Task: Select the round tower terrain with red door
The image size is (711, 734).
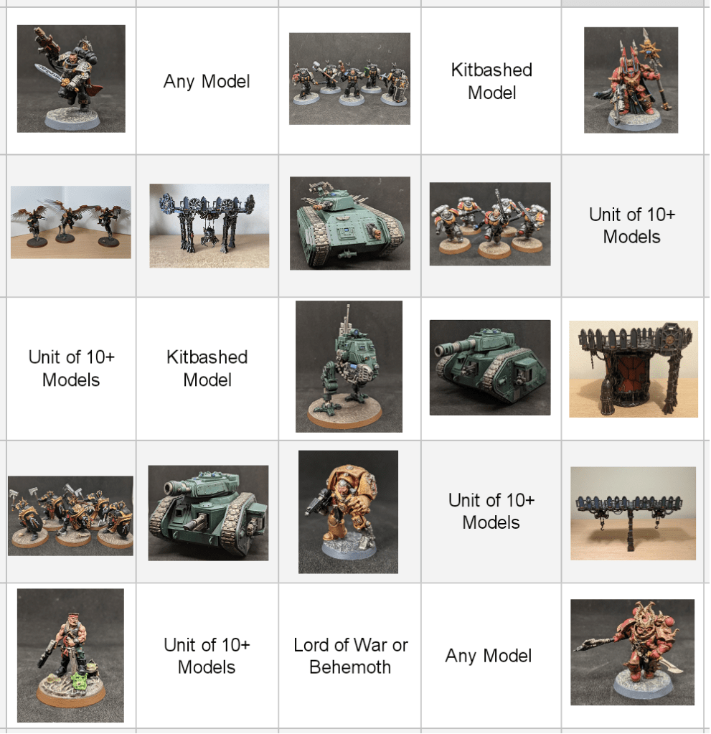Action: tap(634, 369)
